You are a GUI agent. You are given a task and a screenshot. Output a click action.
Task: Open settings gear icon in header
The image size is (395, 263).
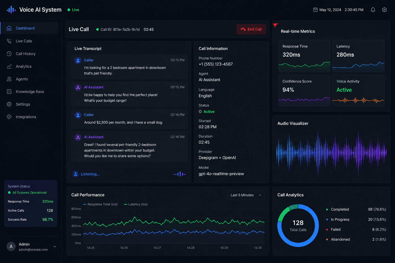tap(384, 10)
